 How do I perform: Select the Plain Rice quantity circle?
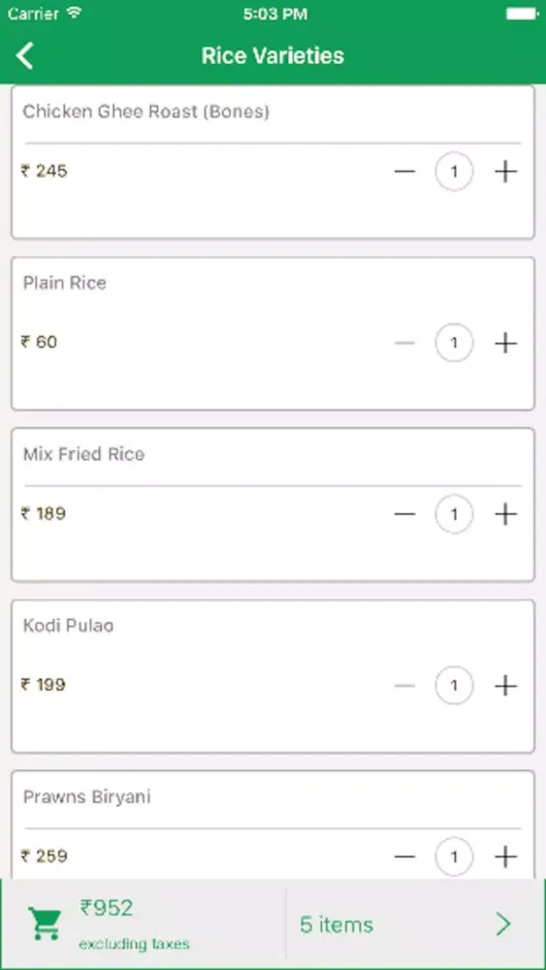(455, 342)
